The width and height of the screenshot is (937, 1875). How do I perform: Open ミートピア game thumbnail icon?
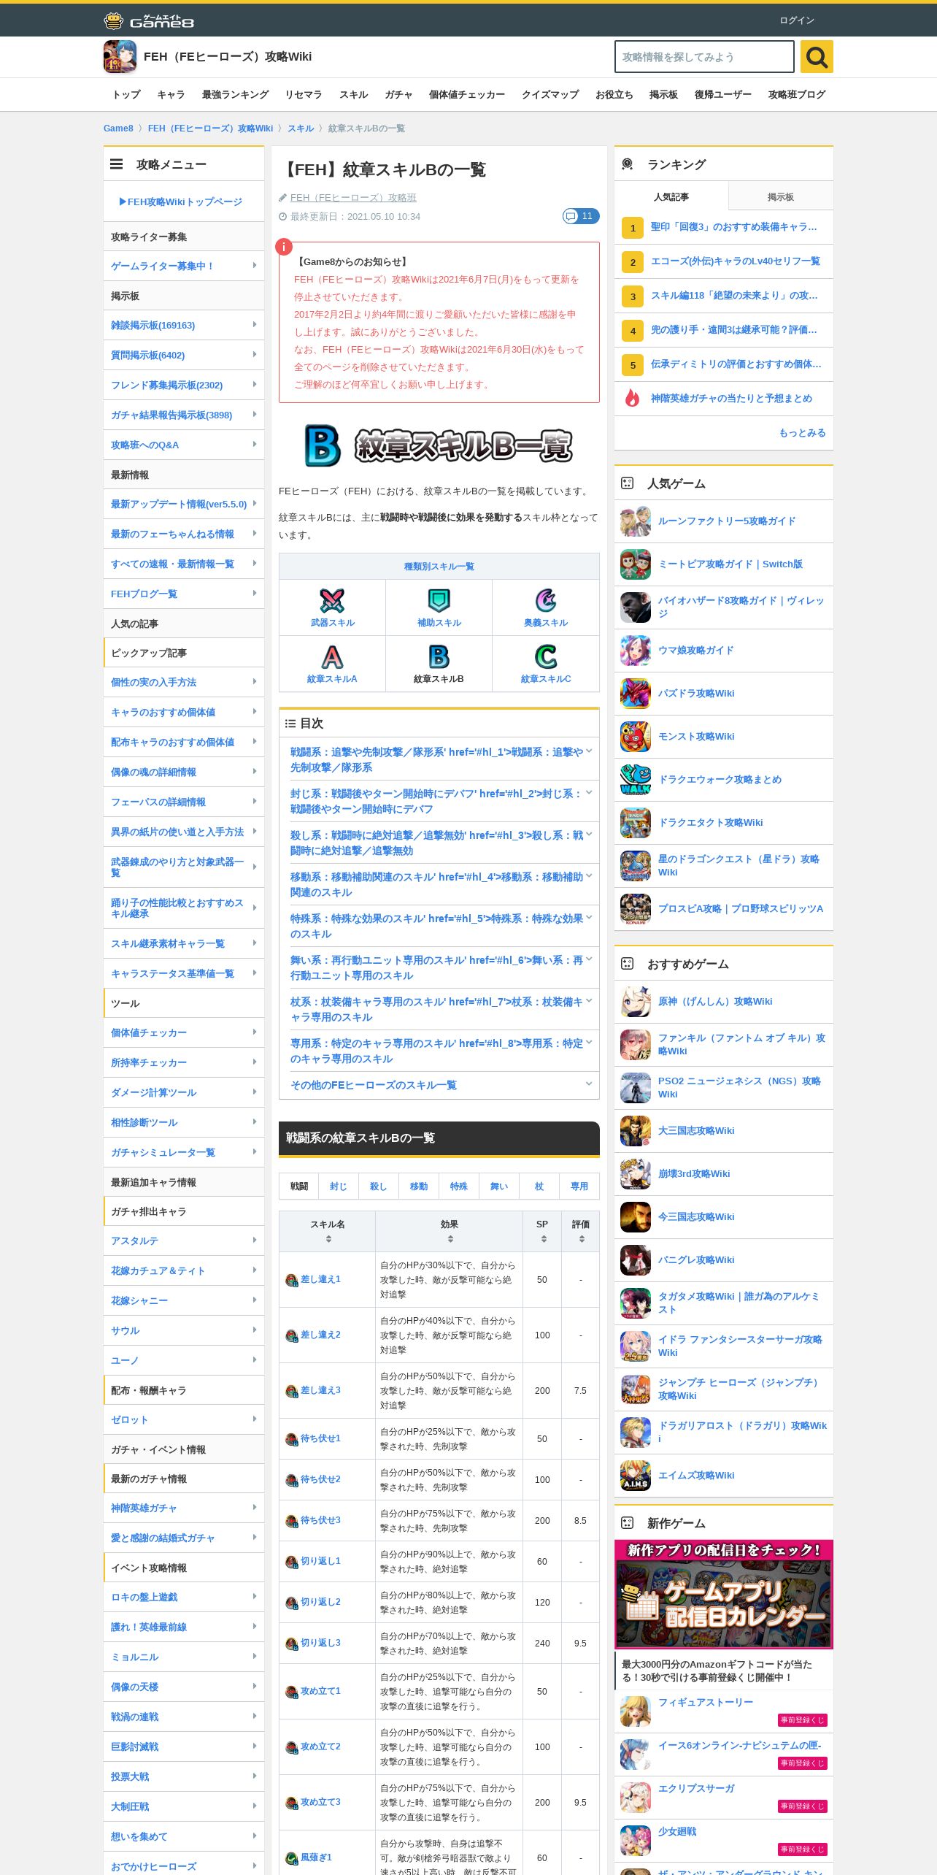636,564
